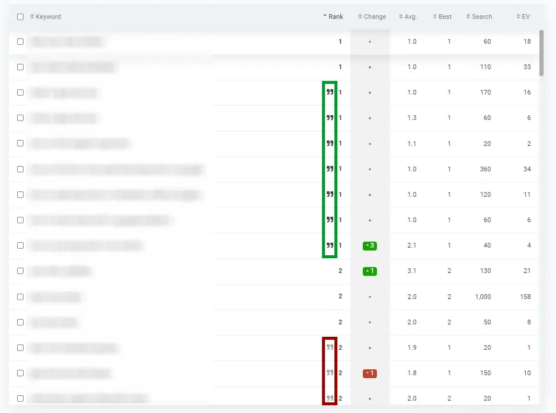Screen dimensions: 556x413
Task: Click the sort arrows beside the EV header
Action: click(518, 17)
